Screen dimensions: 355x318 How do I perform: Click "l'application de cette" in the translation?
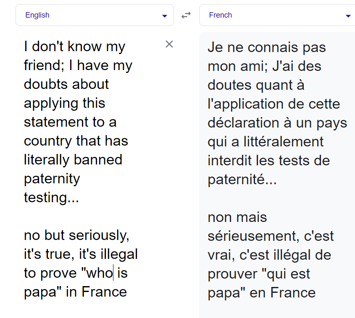(274, 104)
